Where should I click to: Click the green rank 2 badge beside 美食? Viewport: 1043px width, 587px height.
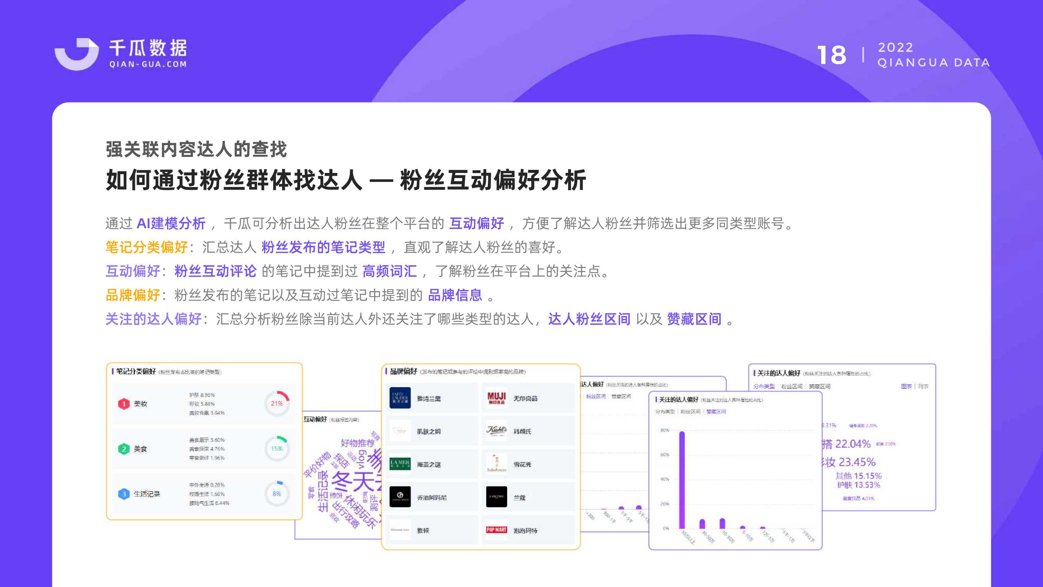coord(124,449)
